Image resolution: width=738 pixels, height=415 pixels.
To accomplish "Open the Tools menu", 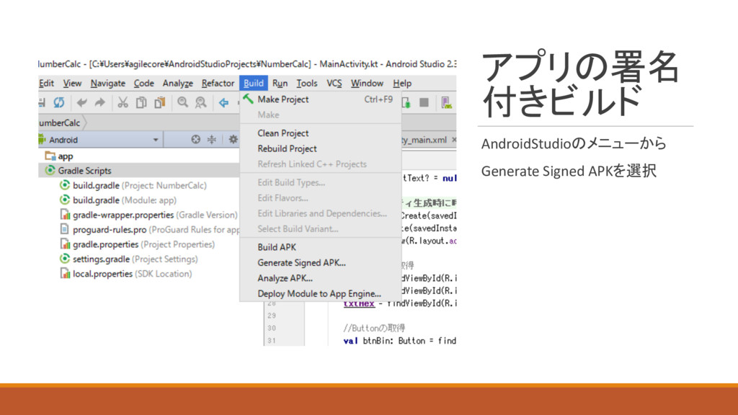I will pos(306,84).
